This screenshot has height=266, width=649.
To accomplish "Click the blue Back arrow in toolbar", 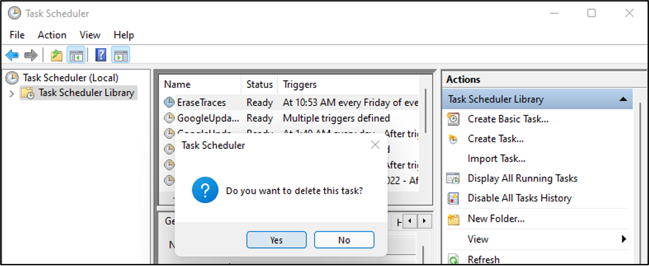I will (12, 56).
